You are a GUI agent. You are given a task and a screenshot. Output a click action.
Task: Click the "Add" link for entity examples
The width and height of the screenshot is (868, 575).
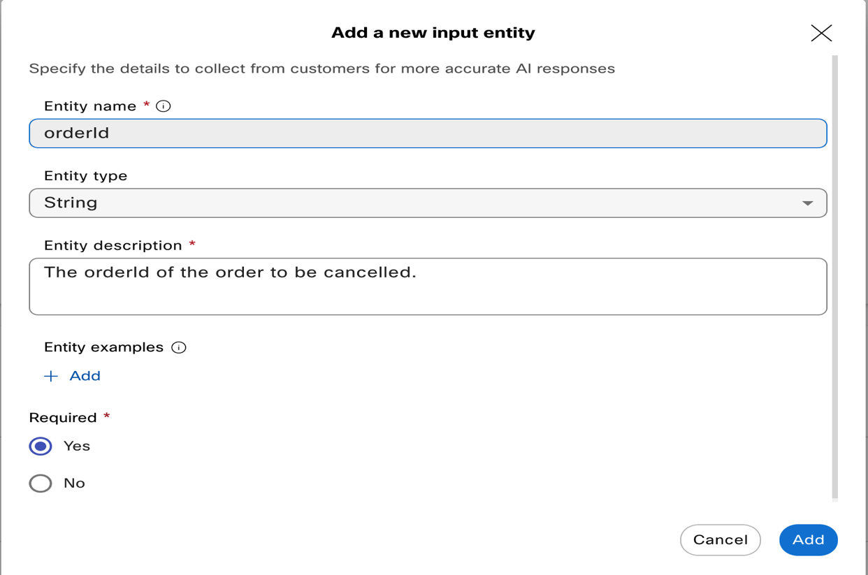[85, 377]
